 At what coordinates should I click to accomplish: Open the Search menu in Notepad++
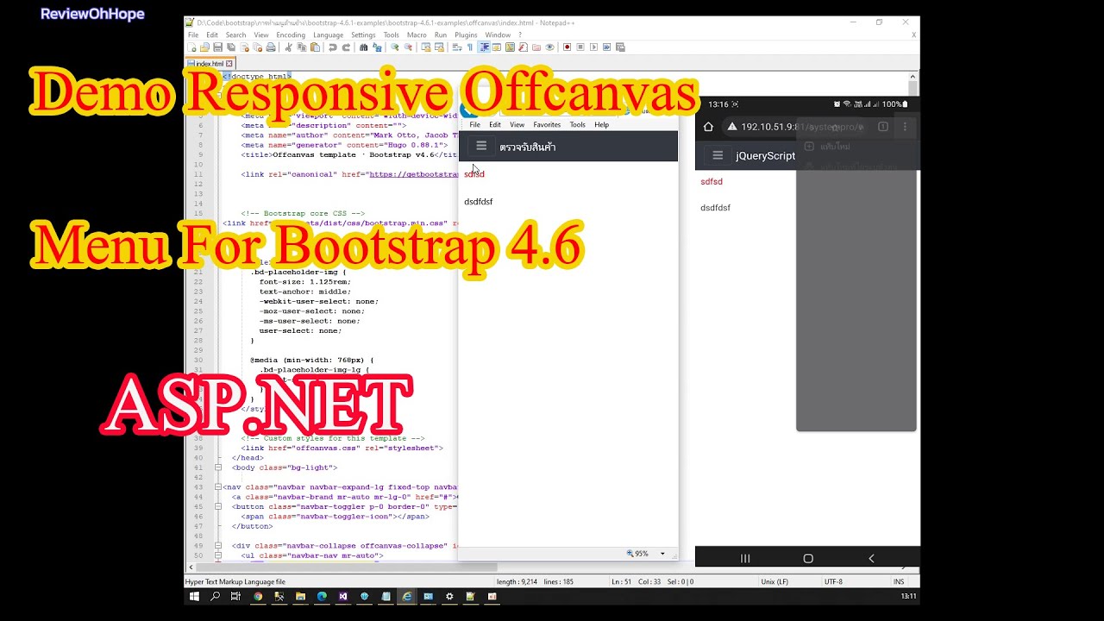click(235, 35)
